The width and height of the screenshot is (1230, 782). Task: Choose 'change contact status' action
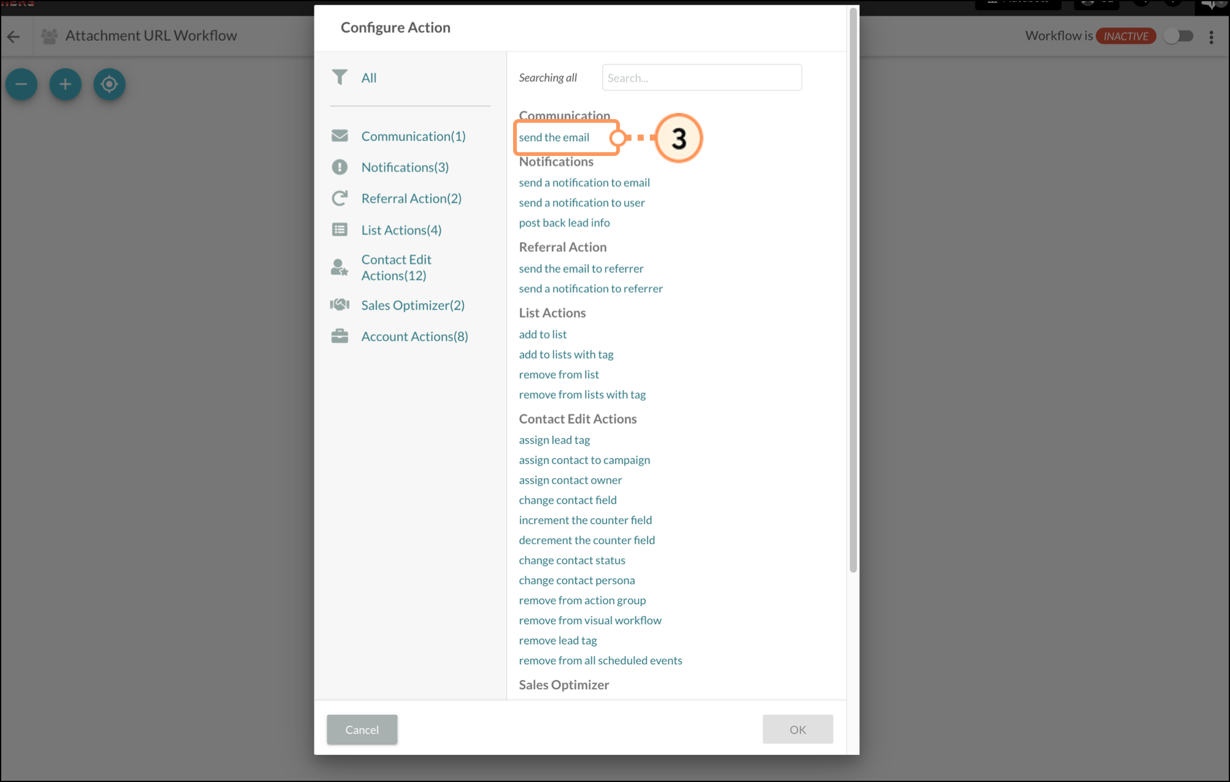tap(572, 560)
